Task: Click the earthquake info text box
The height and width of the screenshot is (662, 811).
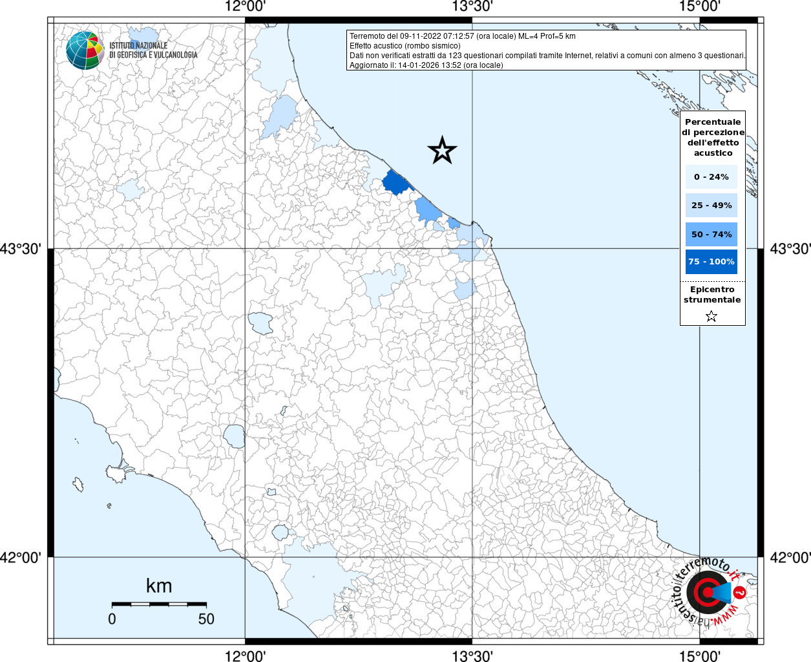Action: coord(547,50)
